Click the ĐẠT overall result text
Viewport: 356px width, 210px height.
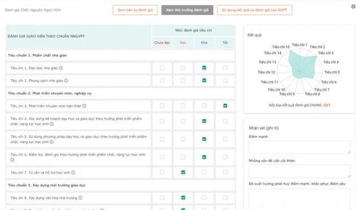point(327,105)
